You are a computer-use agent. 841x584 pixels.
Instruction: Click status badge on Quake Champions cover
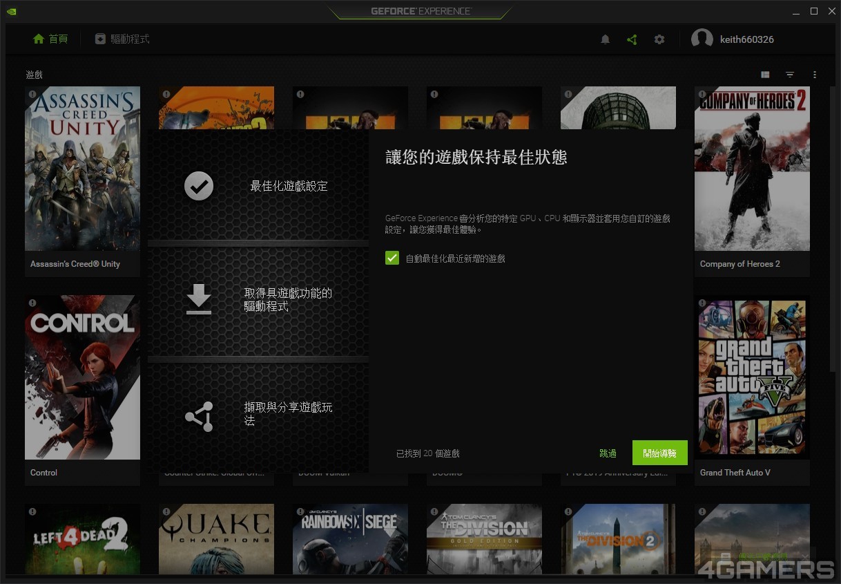coord(166,511)
